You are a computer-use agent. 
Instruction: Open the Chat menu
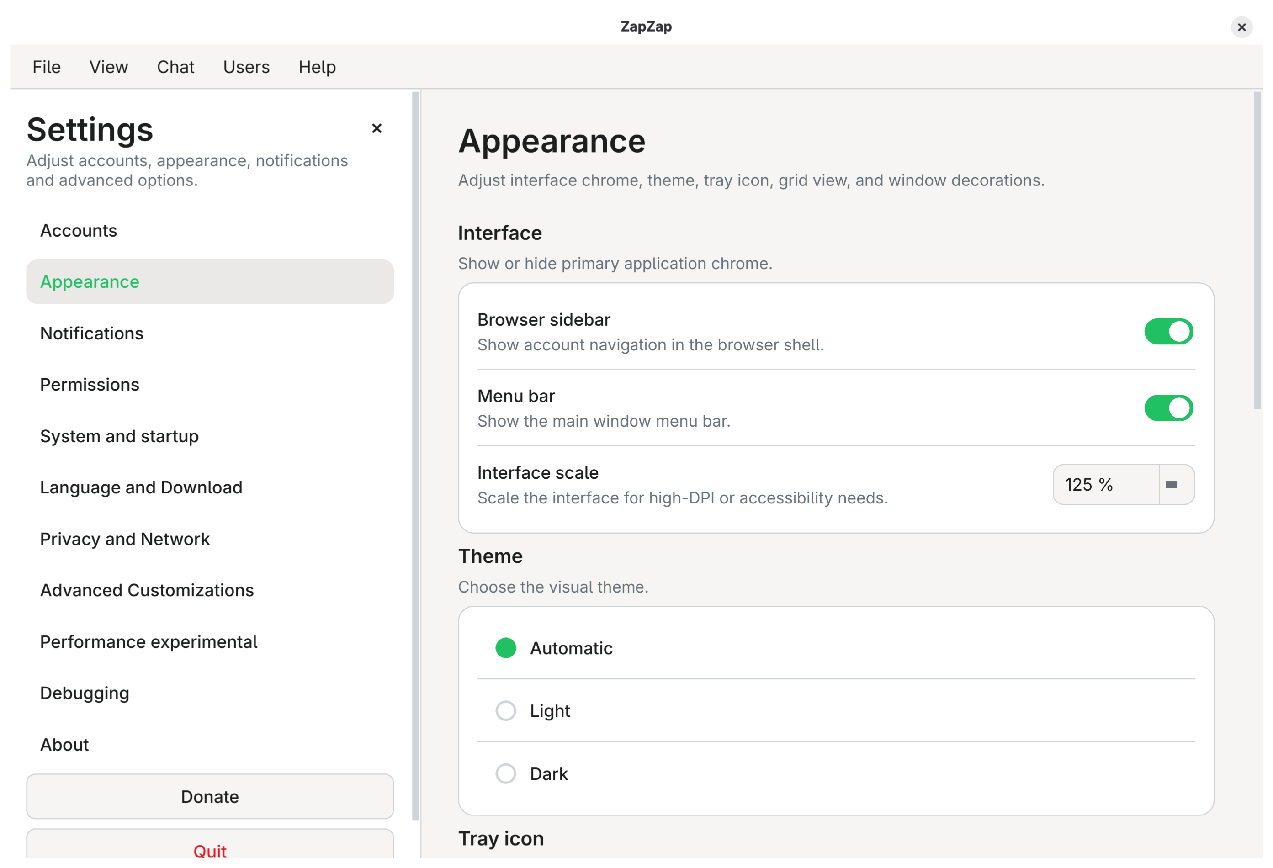tap(175, 67)
